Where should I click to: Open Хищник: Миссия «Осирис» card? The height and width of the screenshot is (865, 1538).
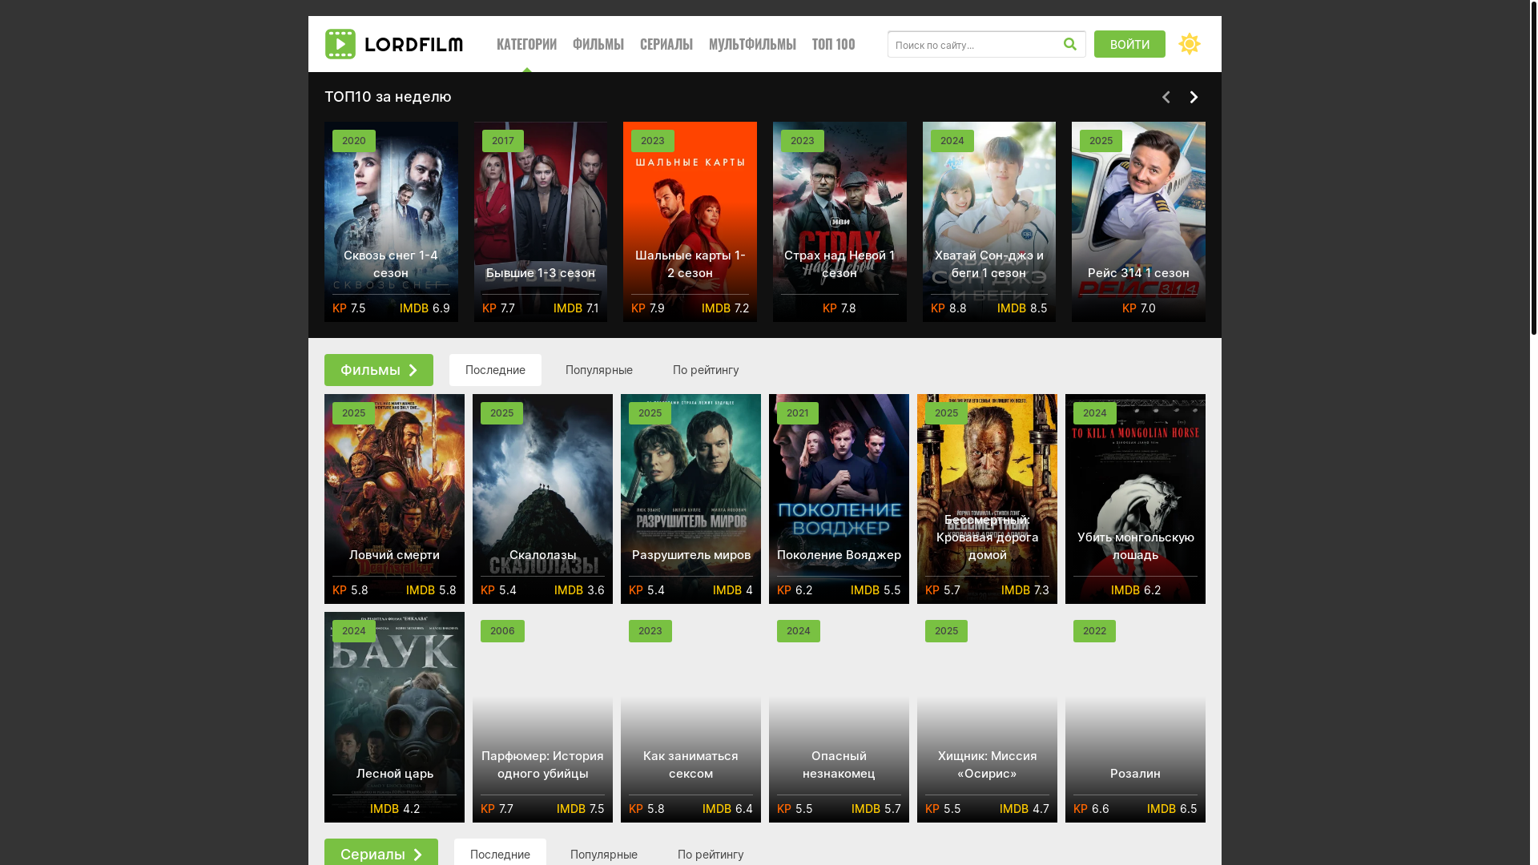click(987, 717)
